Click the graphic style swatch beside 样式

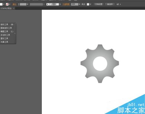pos(88,4)
